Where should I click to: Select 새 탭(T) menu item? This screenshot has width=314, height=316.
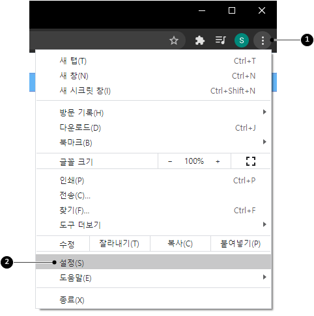[x=154, y=61]
